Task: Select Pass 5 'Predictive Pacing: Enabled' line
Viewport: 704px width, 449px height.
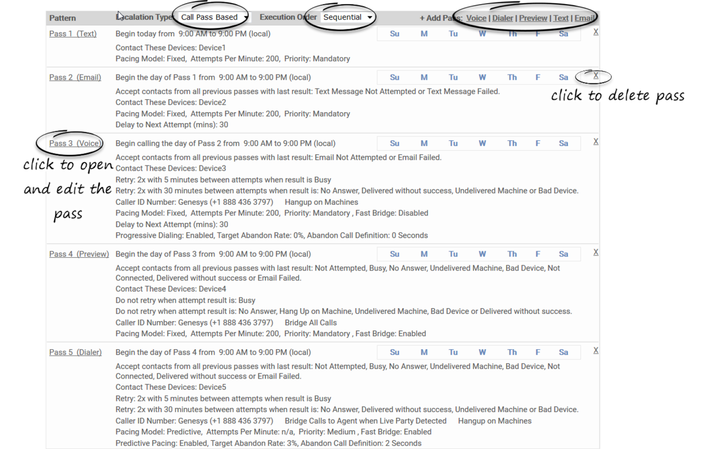Action: pos(269,443)
